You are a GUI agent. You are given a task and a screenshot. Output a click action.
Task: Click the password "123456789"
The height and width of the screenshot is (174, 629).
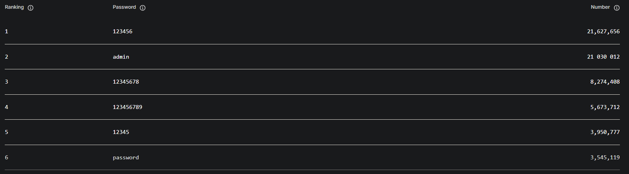127,107
